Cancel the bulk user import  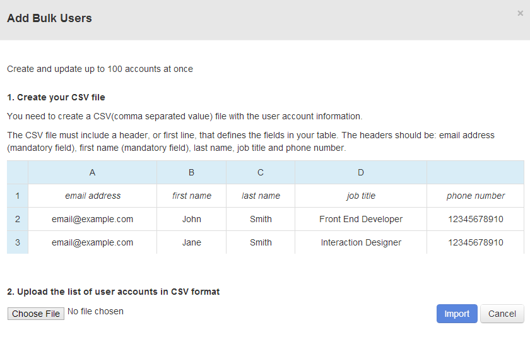[502, 314]
